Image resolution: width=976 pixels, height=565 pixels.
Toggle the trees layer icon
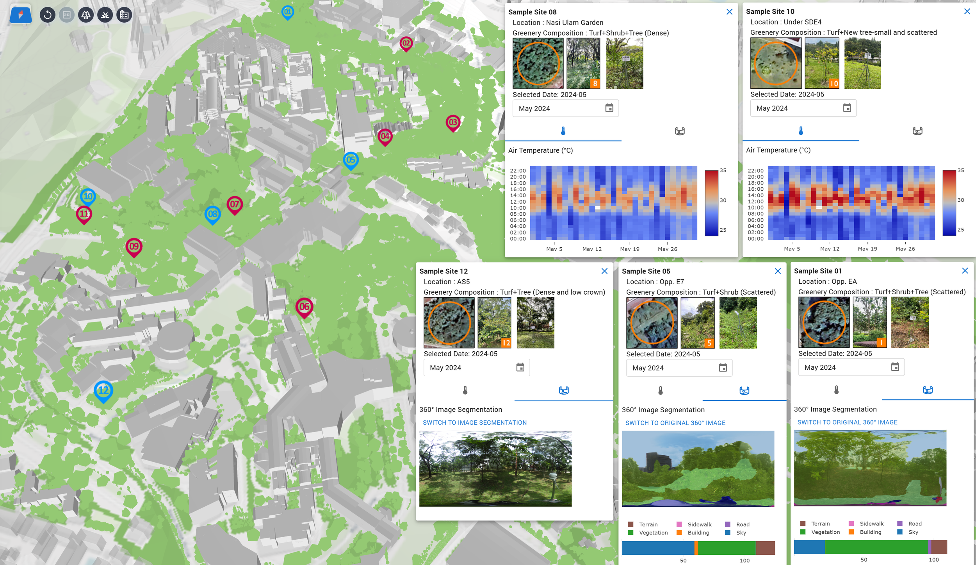click(86, 15)
